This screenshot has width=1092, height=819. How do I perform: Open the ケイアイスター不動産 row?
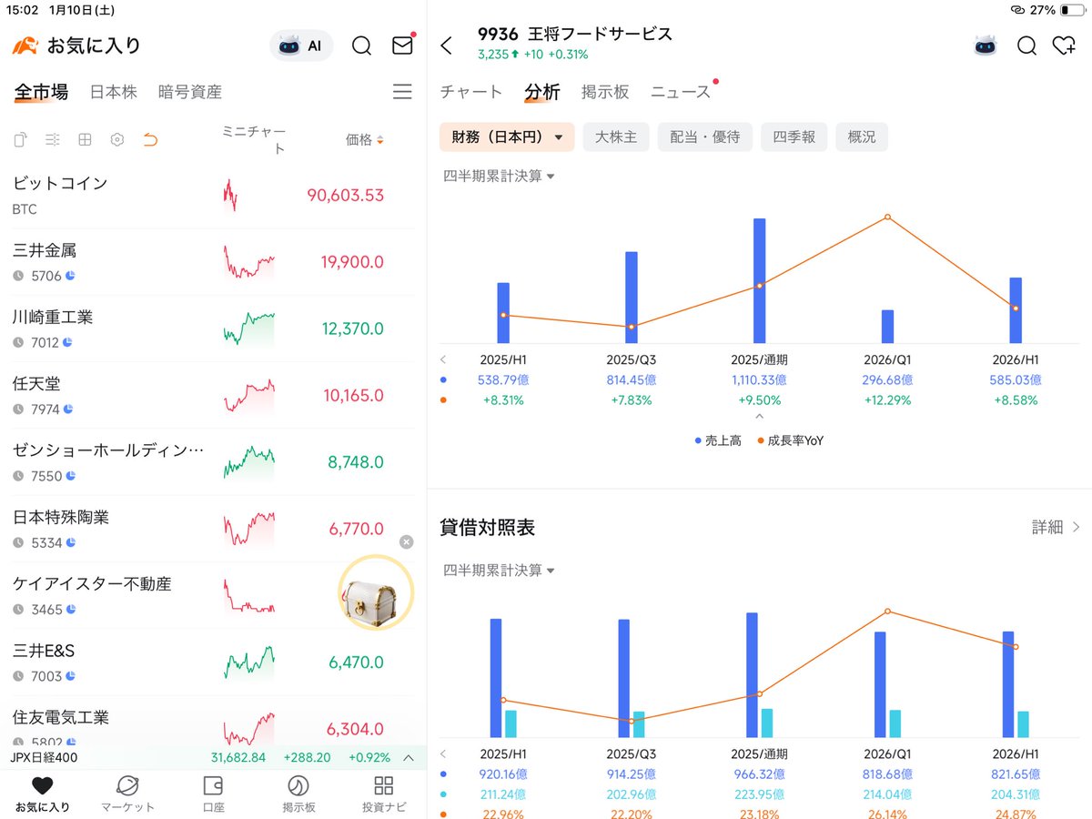pos(213,595)
